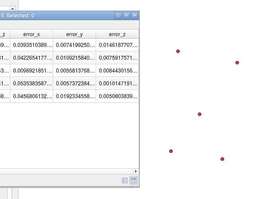Click scroll up arrow in left panel

(x=13, y=9)
